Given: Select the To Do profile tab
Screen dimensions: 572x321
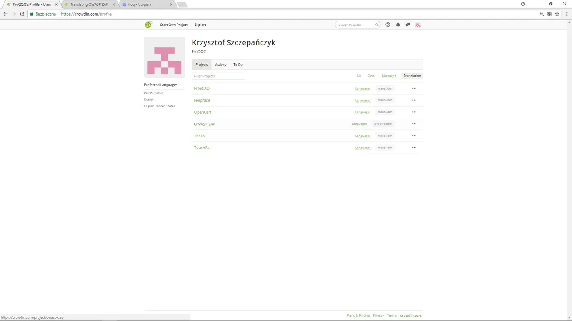Looking at the screenshot, I should pyautogui.click(x=238, y=65).
